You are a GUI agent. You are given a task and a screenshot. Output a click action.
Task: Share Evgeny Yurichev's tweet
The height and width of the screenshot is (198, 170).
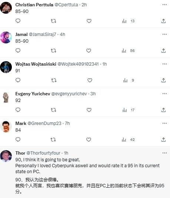(163, 110)
